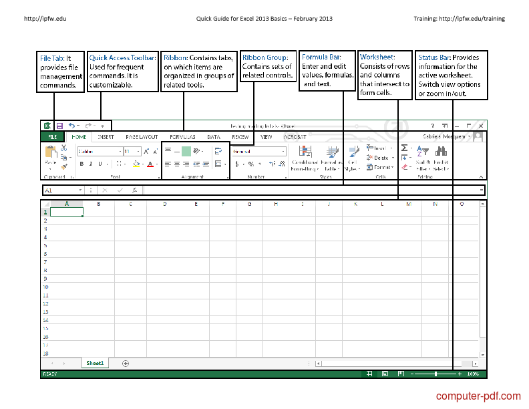Click the zoom slider handle

[436, 374]
